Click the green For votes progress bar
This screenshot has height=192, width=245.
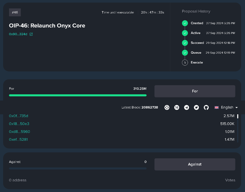tap(78, 95)
